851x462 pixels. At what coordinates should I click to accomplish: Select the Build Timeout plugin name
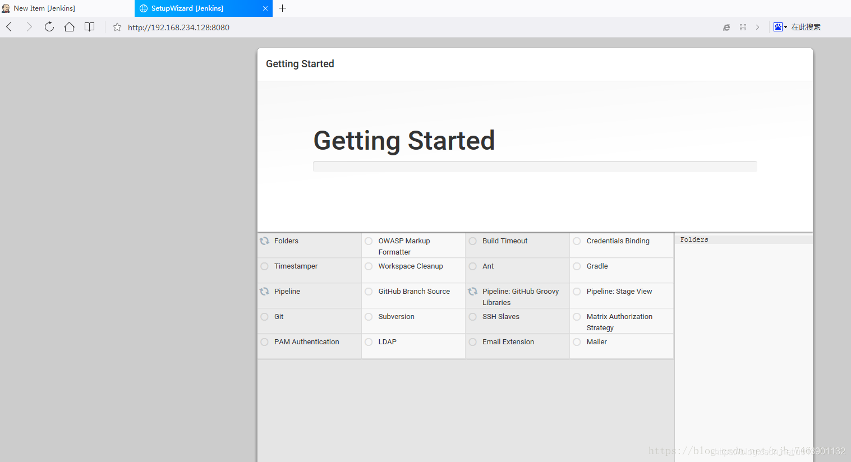click(x=505, y=241)
